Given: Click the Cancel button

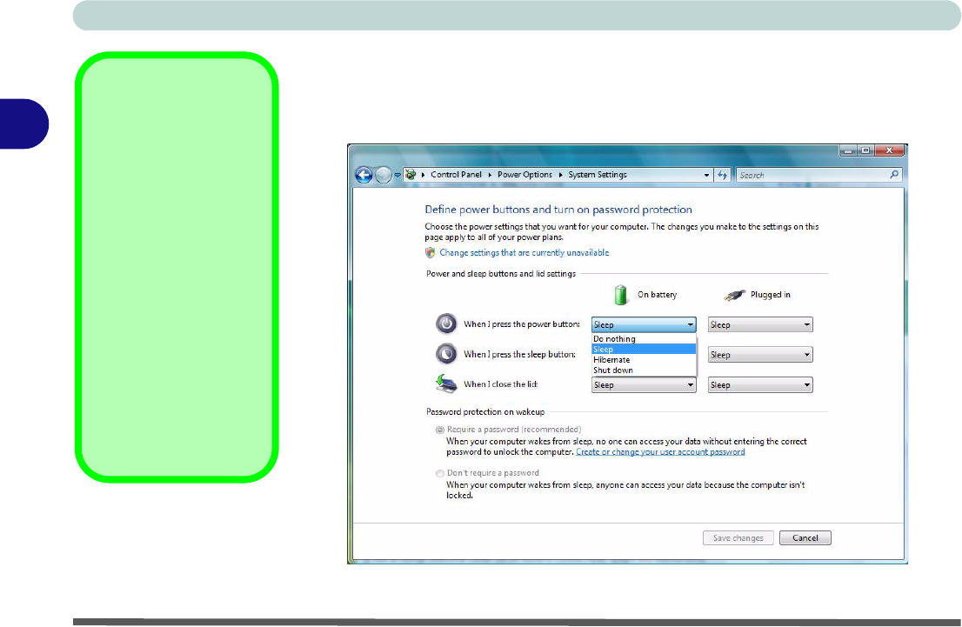Looking at the screenshot, I should coord(805,538).
